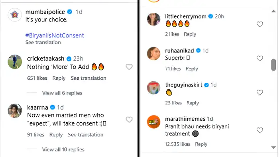279x157 pixels.
Task: Expand View all 10 replies
Action: (x=63, y=149)
